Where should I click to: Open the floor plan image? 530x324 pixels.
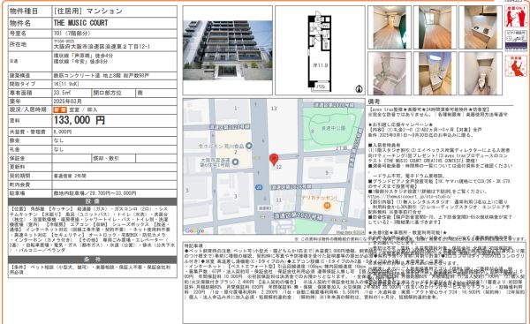click(x=320, y=50)
